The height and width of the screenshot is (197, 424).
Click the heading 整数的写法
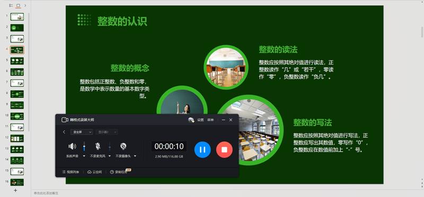coord(313,122)
